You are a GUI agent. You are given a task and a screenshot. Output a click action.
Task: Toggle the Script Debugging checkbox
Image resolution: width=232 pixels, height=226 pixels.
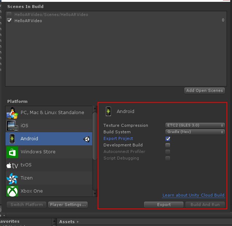(x=168, y=158)
